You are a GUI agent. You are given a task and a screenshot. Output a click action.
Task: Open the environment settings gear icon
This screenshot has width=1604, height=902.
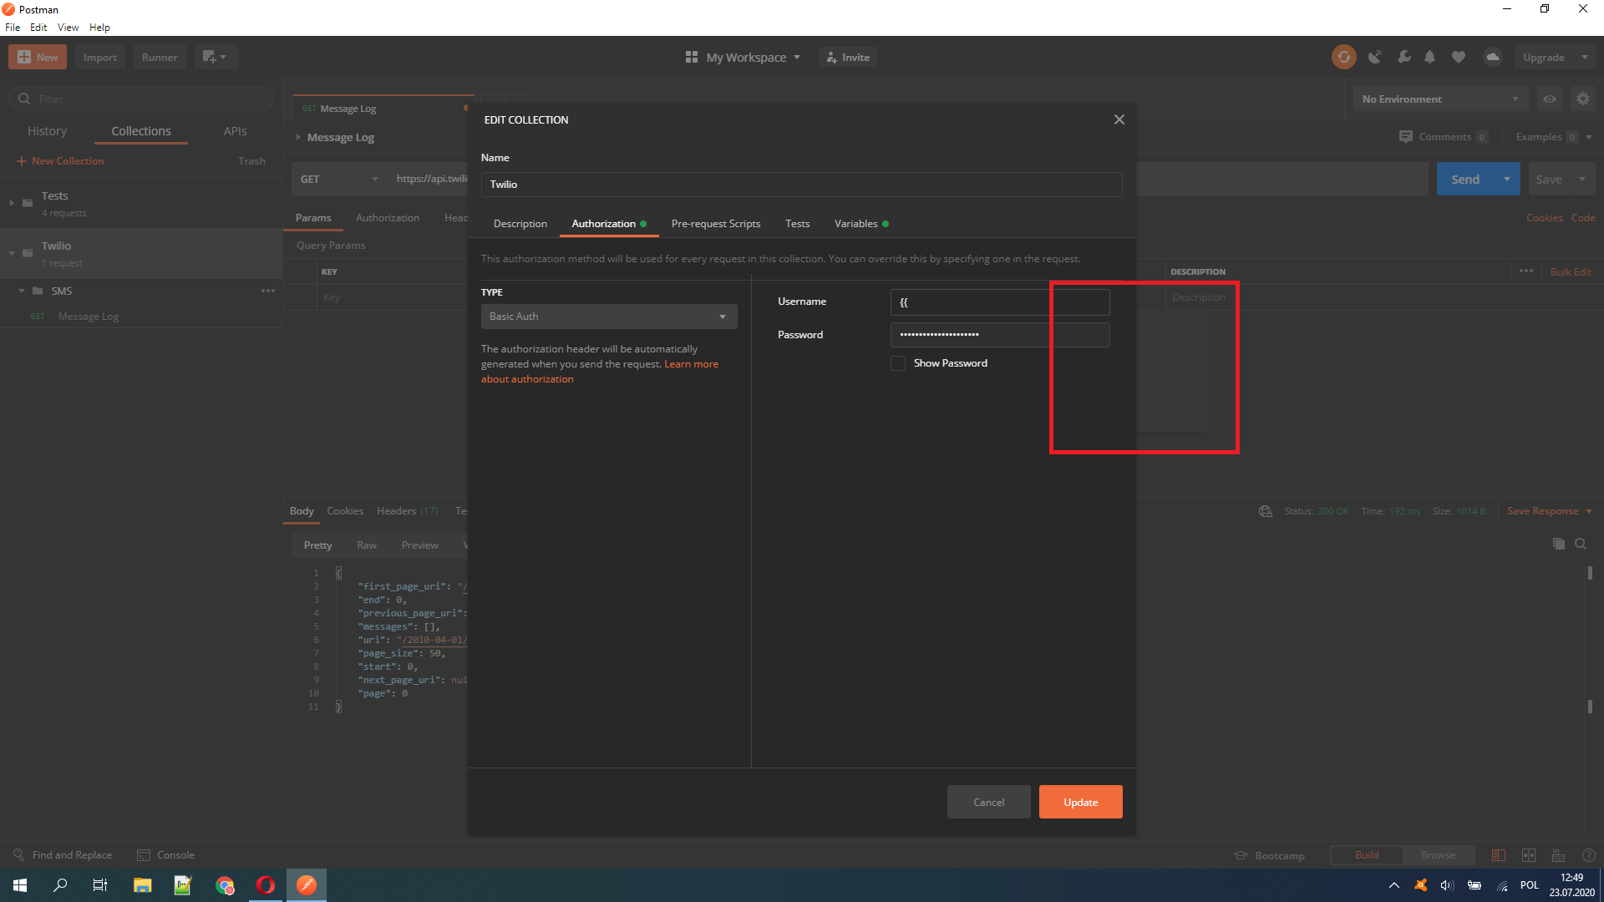pos(1582,99)
